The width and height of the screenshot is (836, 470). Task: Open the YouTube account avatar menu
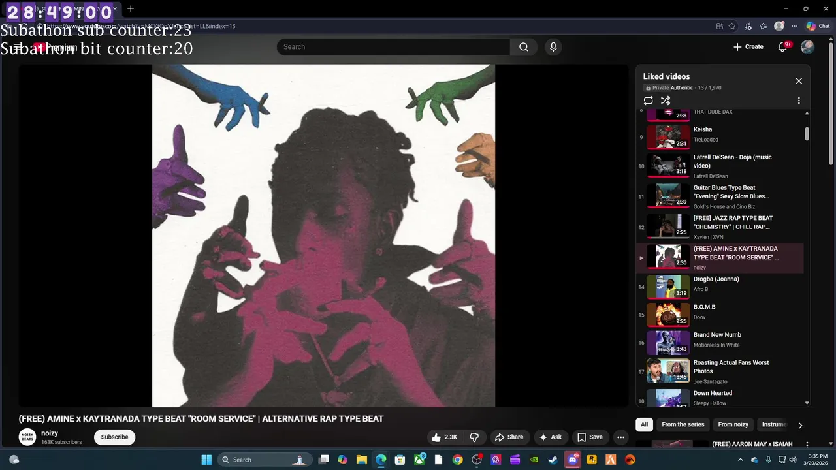tap(807, 47)
